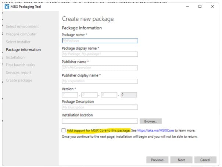Viewport: 222px width, 167px height.
Task: Click the Installation location text field
Action: pyautogui.click(x=100, y=121)
